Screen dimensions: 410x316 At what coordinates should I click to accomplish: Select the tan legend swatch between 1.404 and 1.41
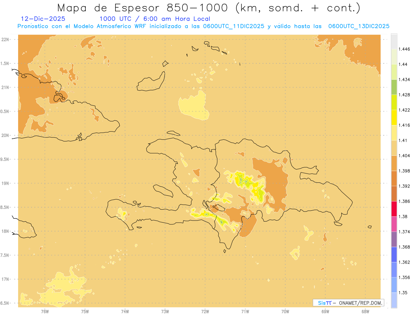point(394,148)
